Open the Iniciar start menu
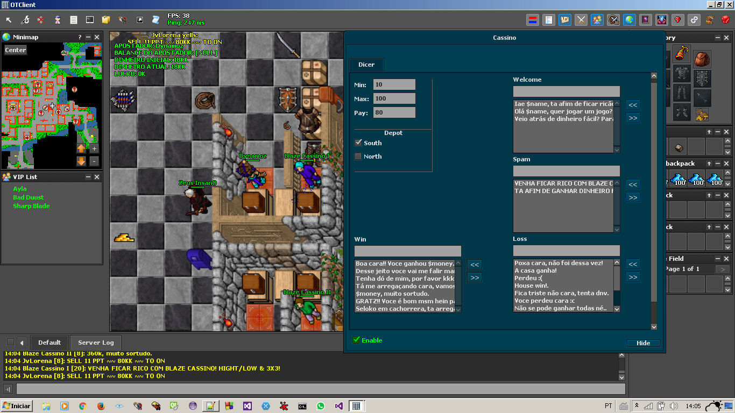 point(17,405)
